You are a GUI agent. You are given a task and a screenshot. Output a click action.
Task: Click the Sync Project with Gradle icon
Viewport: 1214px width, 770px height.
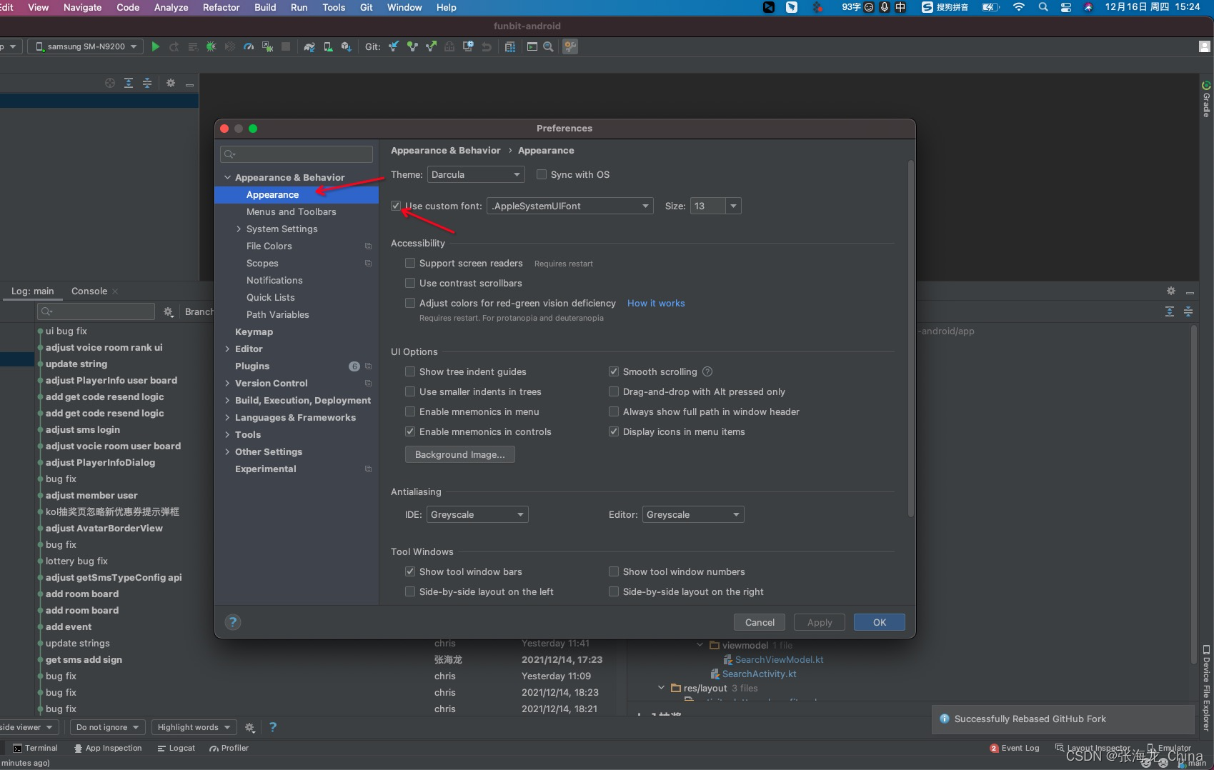pyautogui.click(x=309, y=46)
